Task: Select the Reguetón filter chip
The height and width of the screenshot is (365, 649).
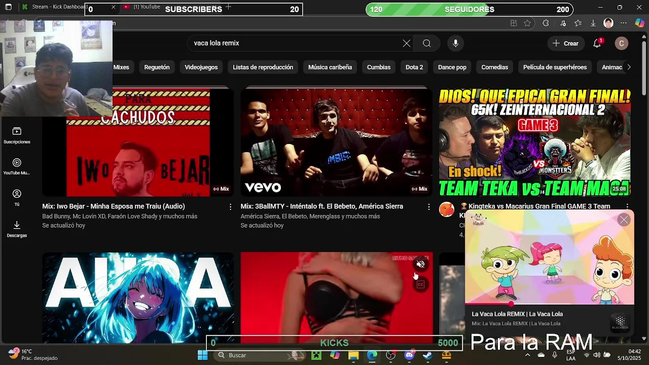Action: [157, 67]
